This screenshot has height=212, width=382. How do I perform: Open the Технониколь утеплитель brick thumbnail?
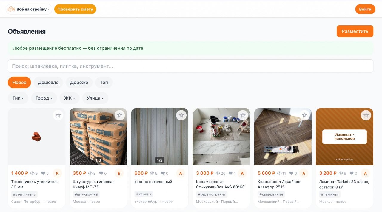(x=36, y=137)
